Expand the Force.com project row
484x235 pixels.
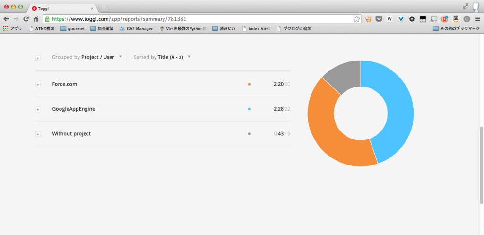(x=38, y=84)
